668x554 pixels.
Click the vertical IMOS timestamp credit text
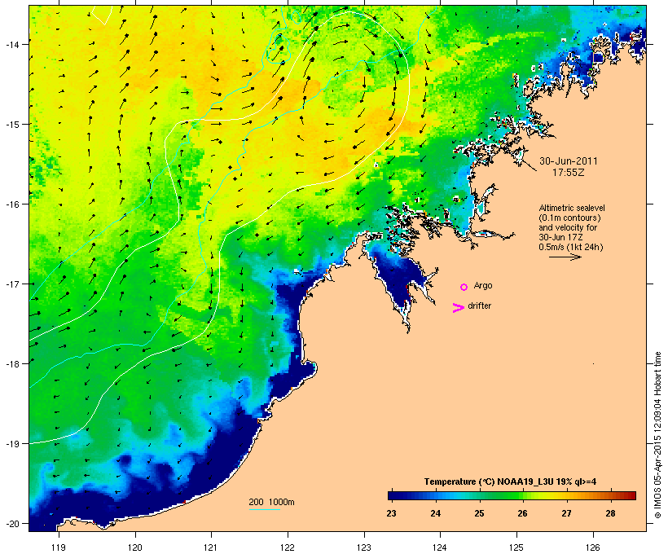[x=657, y=435]
